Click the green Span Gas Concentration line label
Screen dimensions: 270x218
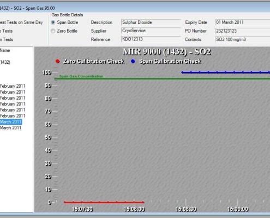[81, 76]
